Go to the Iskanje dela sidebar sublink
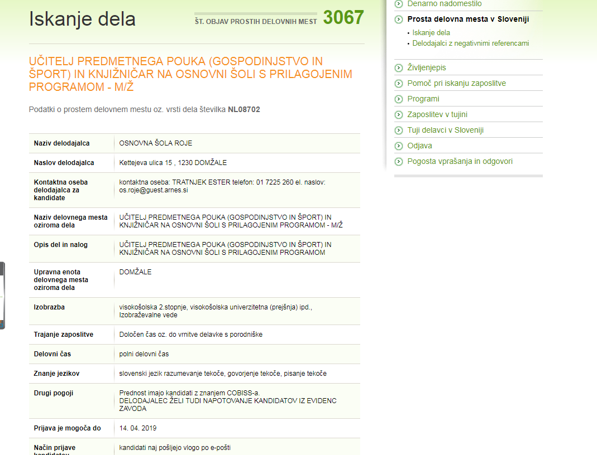The width and height of the screenshot is (597, 455). (x=431, y=33)
